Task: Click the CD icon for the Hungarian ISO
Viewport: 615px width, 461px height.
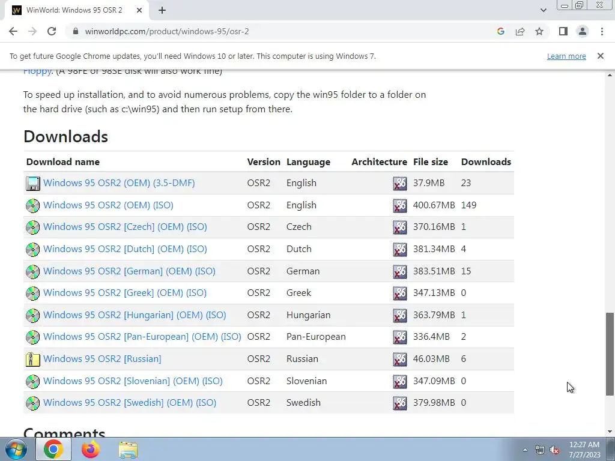Action: point(32,315)
